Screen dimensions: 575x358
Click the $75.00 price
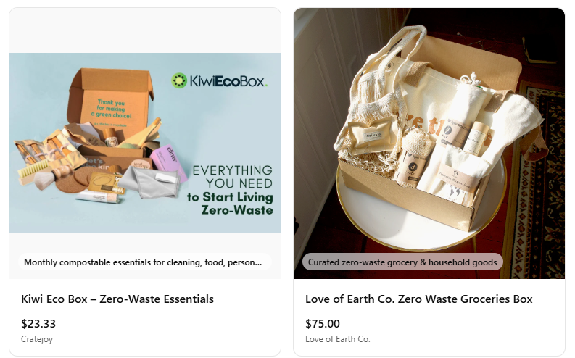pos(323,323)
